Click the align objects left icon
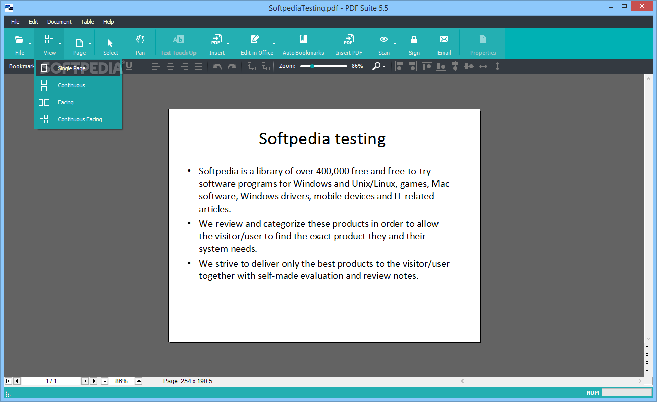 pyautogui.click(x=399, y=66)
